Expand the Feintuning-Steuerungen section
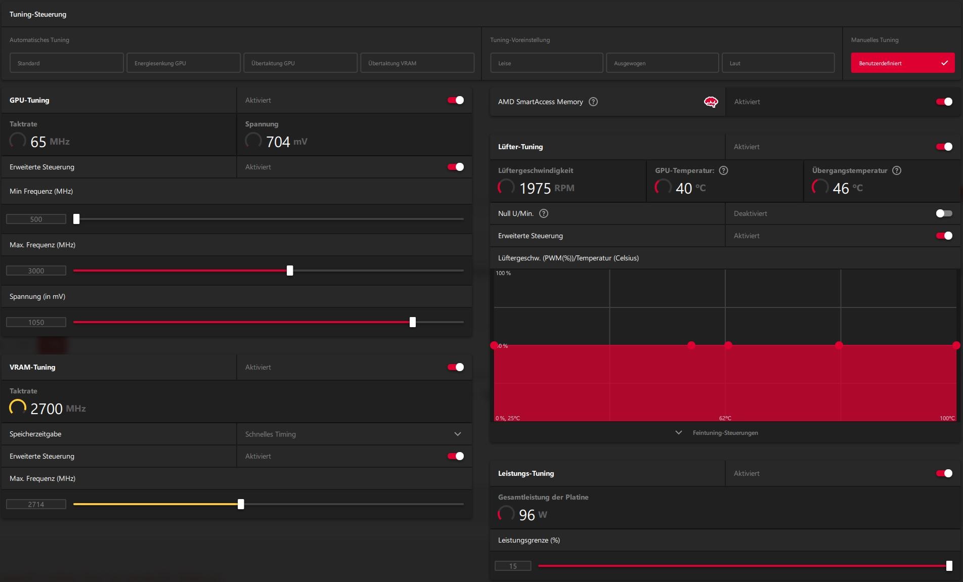Screen dimensions: 963x582 click(717, 433)
